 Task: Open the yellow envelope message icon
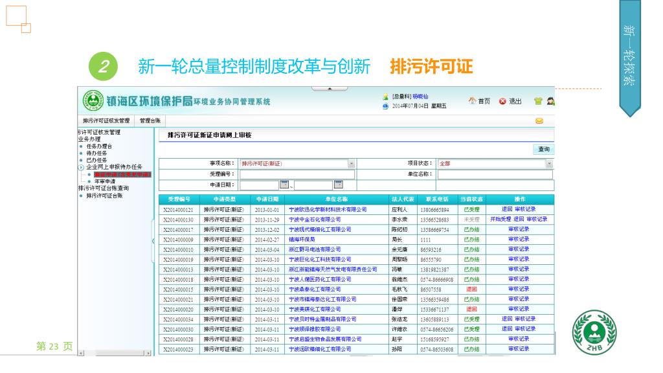[539, 121]
